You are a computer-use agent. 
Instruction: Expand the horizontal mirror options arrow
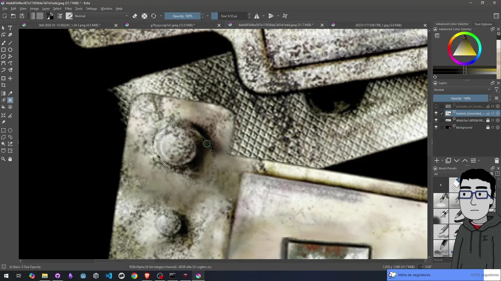click(263, 16)
